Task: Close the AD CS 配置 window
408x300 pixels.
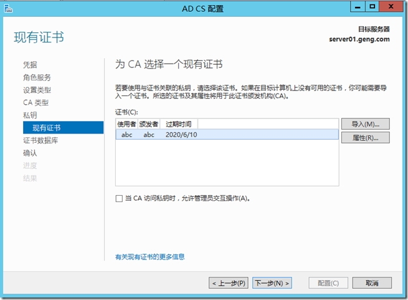Action: tap(391, 6)
